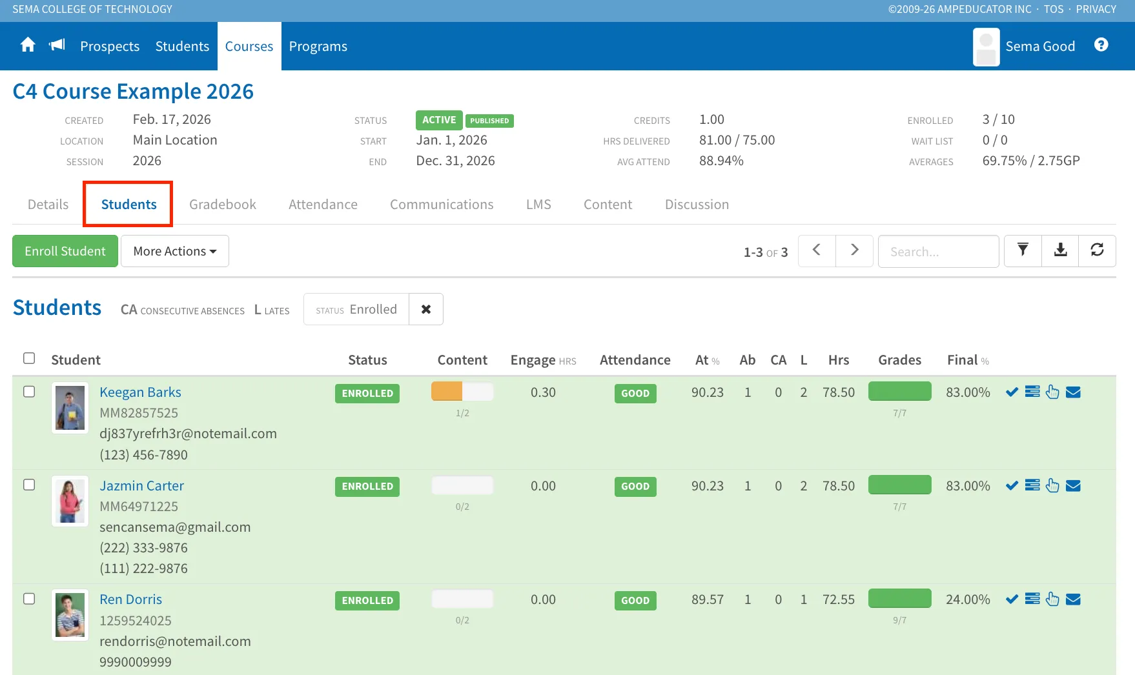Go to previous page arrow

point(817,250)
